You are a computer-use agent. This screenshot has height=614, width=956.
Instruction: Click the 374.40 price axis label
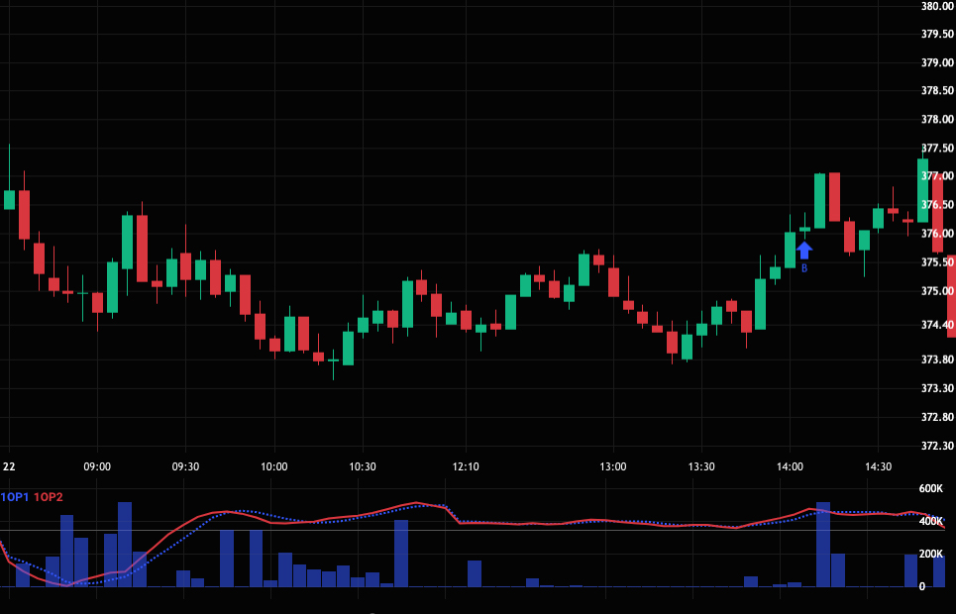(x=936, y=325)
